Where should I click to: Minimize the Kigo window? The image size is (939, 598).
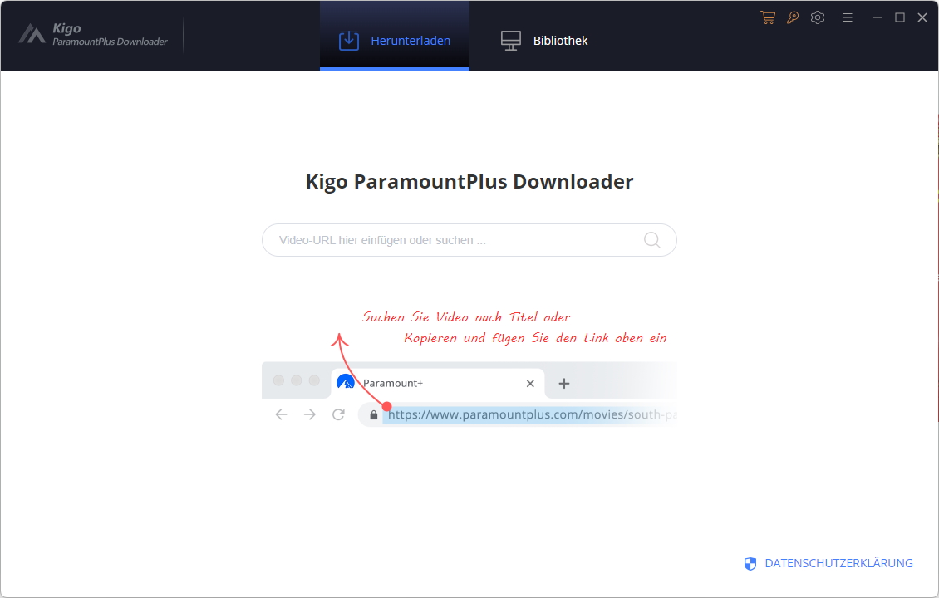[878, 17]
